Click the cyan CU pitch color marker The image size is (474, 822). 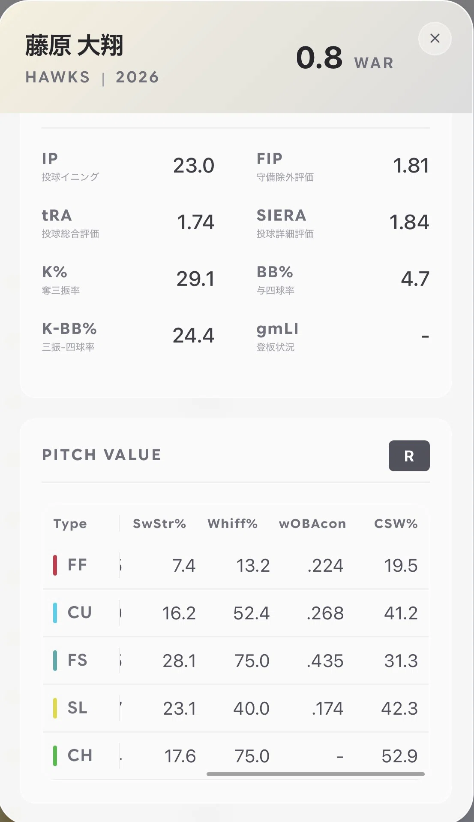tap(55, 613)
